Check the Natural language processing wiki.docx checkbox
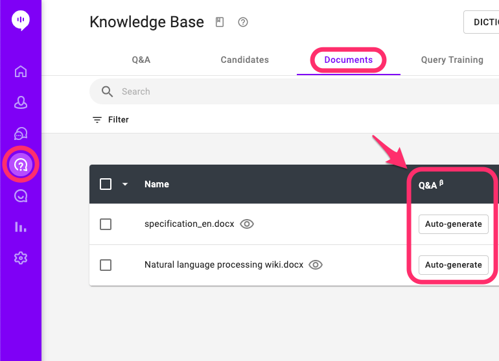Screen dimensions: 499x361 tap(106, 264)
